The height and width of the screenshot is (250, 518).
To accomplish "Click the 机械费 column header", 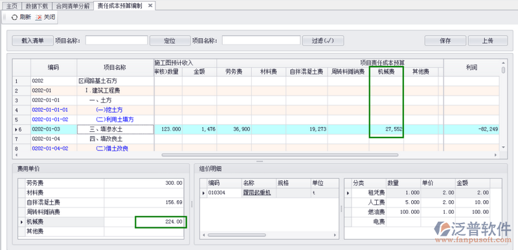I will [386, 72].
